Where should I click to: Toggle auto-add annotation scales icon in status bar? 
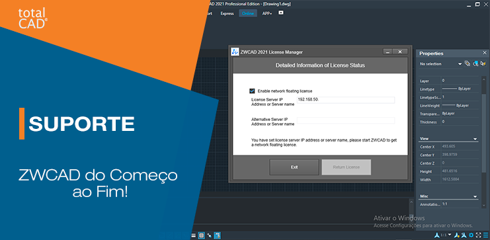click(464, 235)
